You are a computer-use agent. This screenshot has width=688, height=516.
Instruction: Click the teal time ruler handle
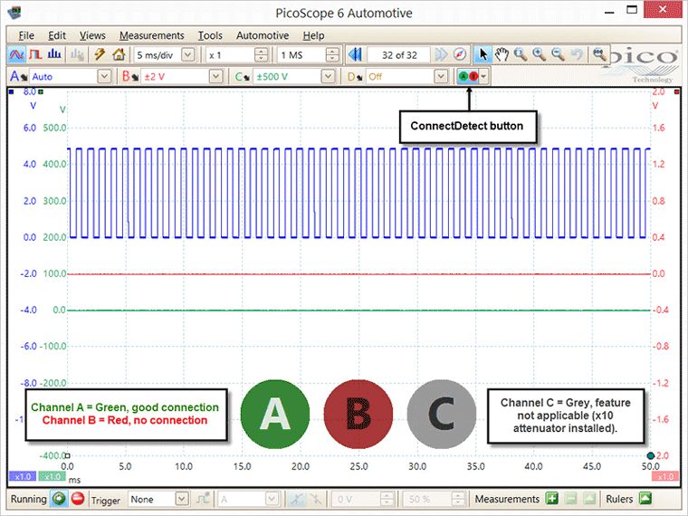coord(651,456)
